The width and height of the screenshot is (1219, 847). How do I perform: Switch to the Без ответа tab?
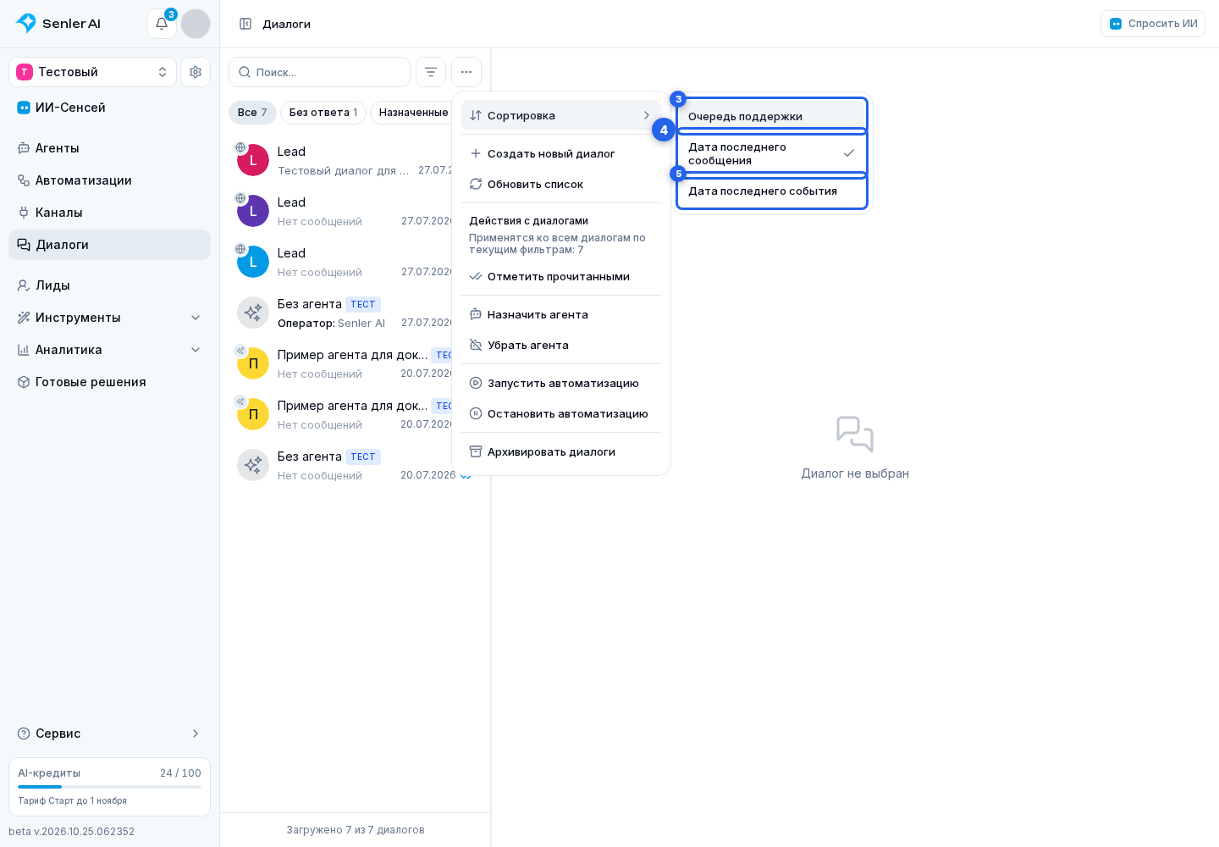pyautogui.click(x=323, y=113)
